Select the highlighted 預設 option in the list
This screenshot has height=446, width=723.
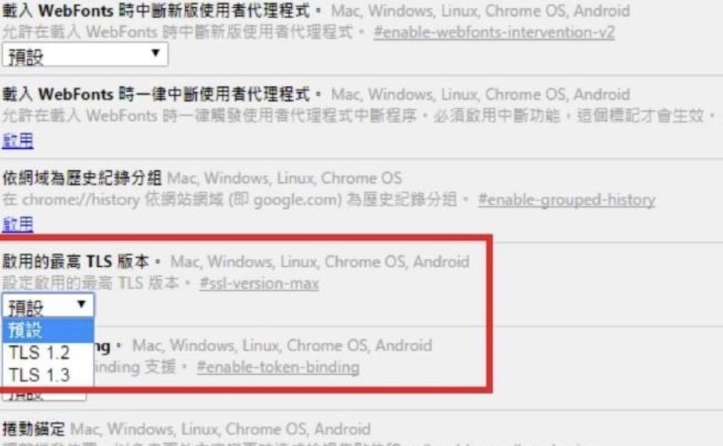[48, 330]
